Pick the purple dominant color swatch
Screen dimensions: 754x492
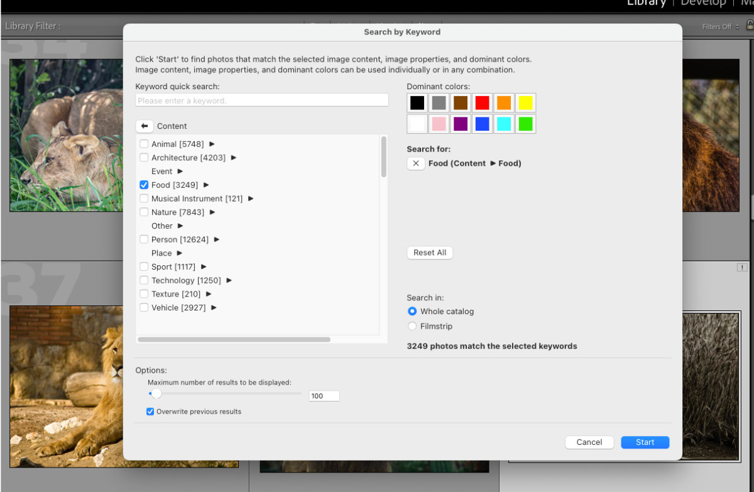[461, 124]
